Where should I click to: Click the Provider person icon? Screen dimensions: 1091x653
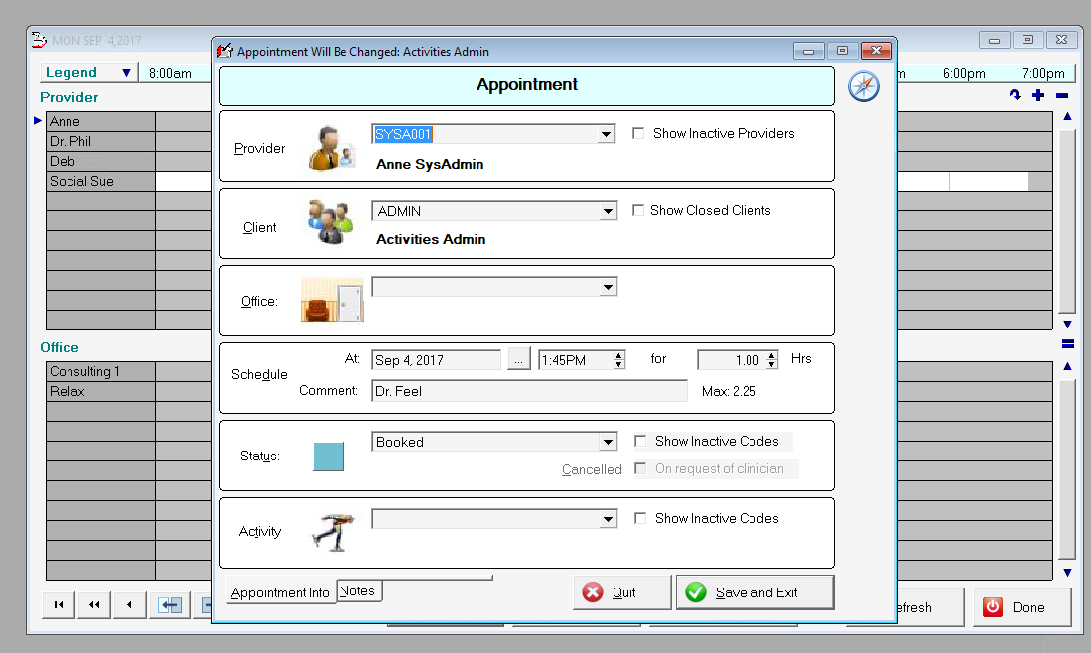pos(332,148)
